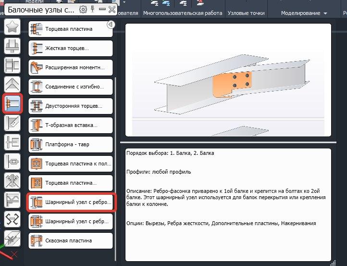Viewport: 347px width, 266px height.
Task: Select Т-образная вставка joint
Action: tap(71, 125)
